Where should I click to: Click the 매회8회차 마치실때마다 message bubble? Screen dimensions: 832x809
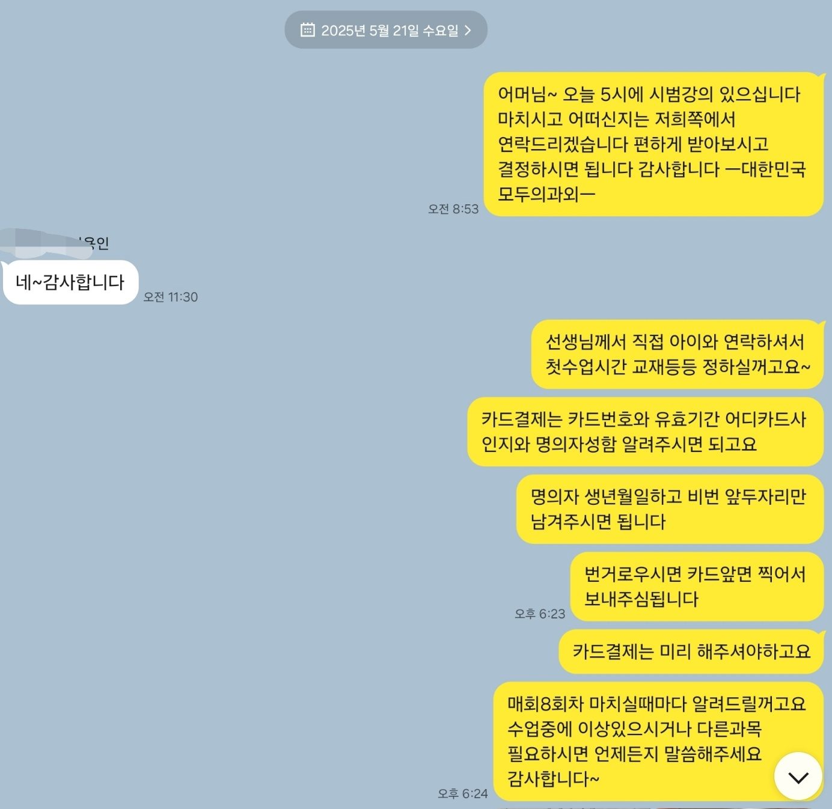[658, 742]
